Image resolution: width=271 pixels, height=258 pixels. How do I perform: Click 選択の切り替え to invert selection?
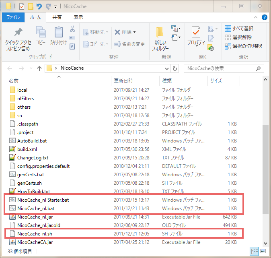244,46
